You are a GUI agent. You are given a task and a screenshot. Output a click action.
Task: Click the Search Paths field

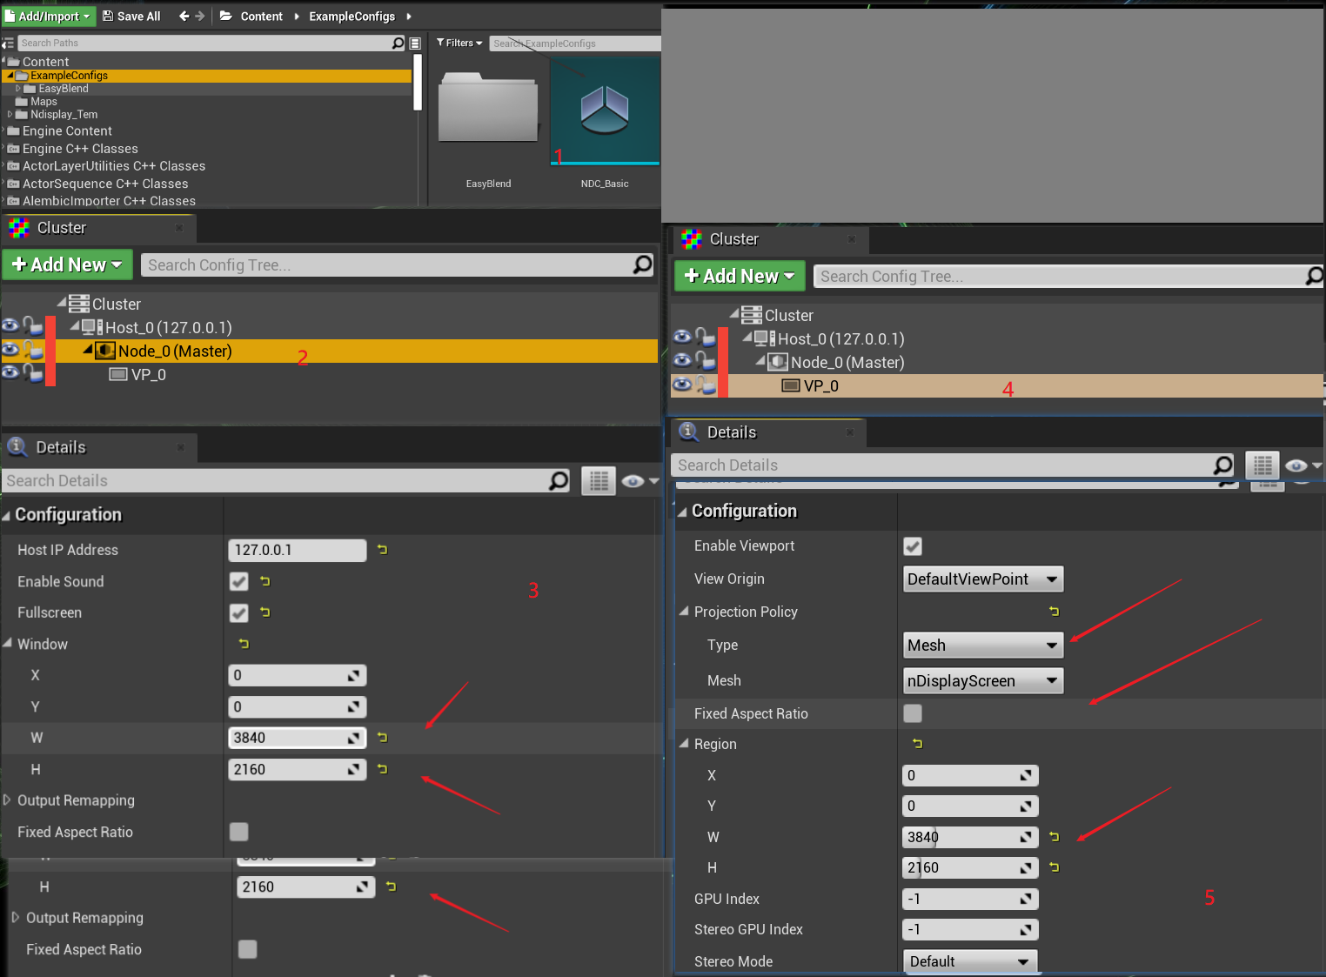(x=211, y=43)
